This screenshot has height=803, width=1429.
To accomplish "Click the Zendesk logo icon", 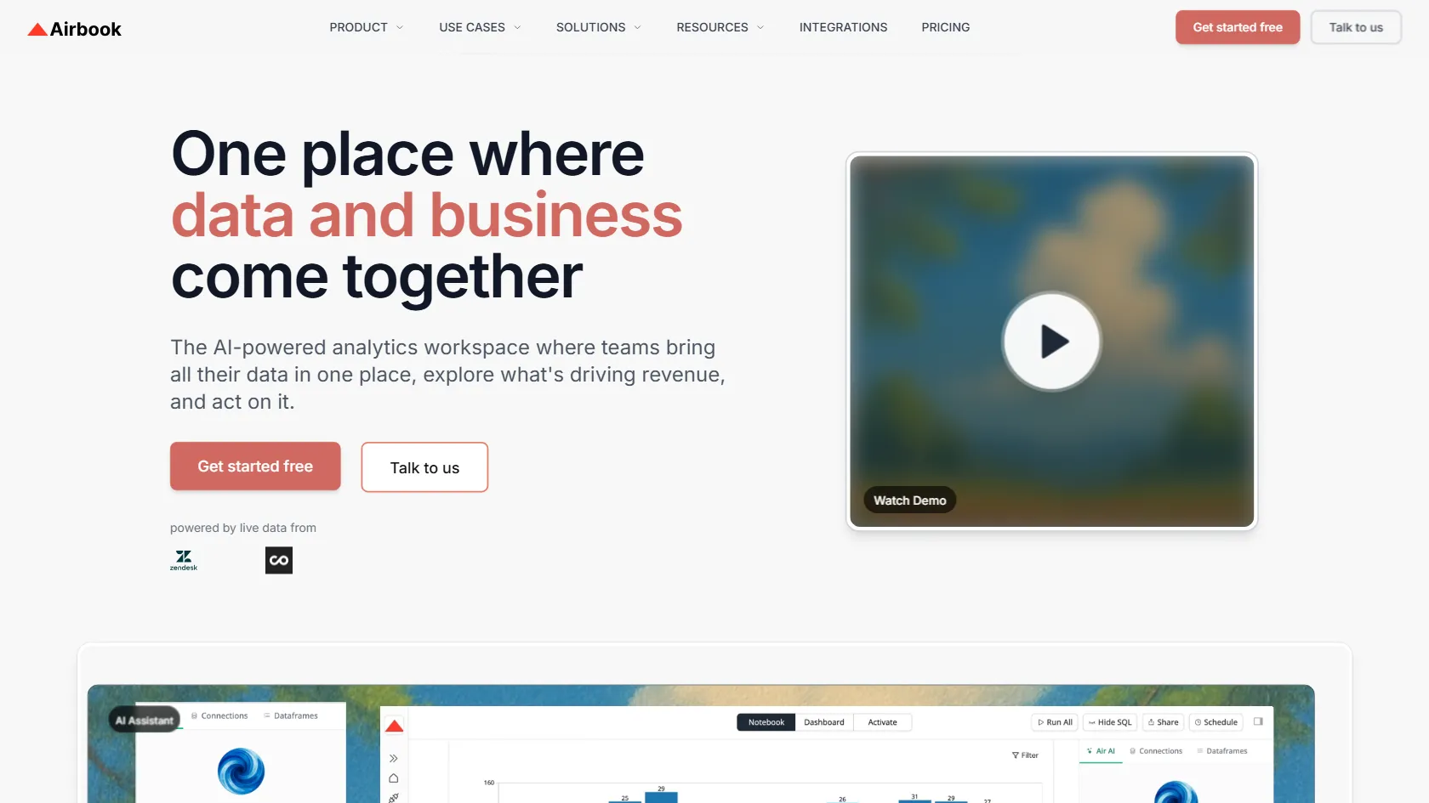I will click(184, 560).
